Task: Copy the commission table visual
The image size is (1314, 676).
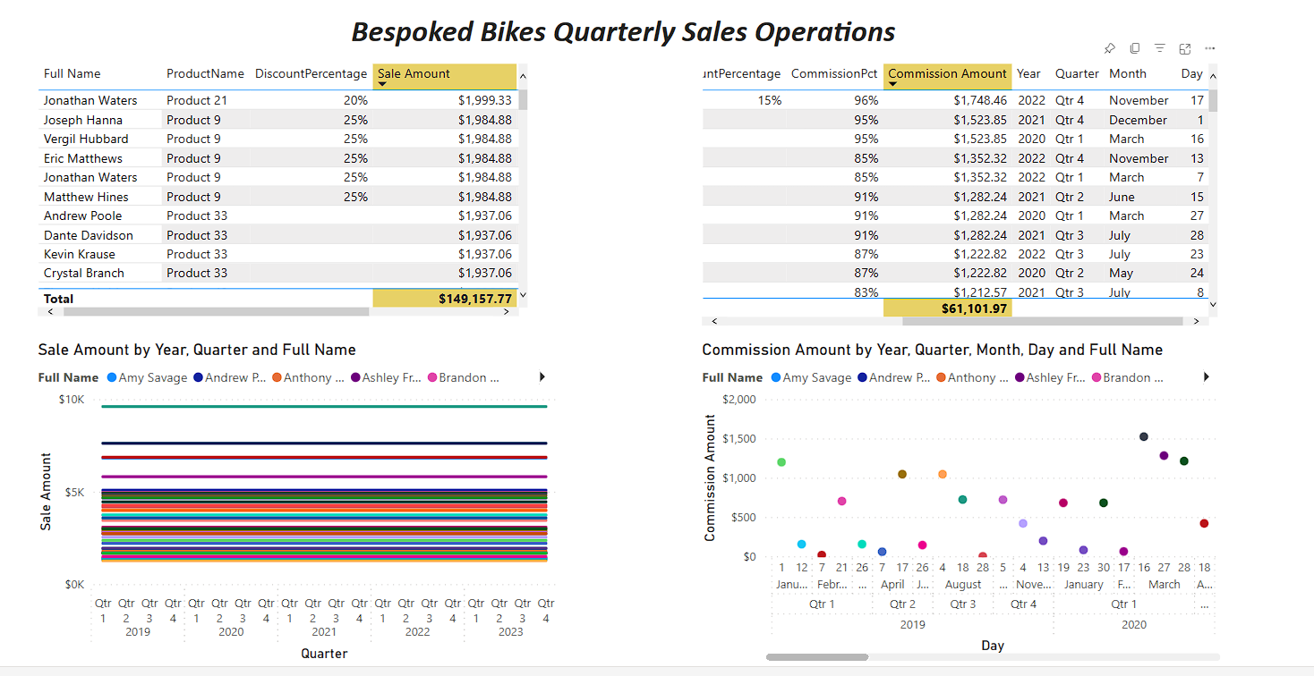Action: (1135, 48)
